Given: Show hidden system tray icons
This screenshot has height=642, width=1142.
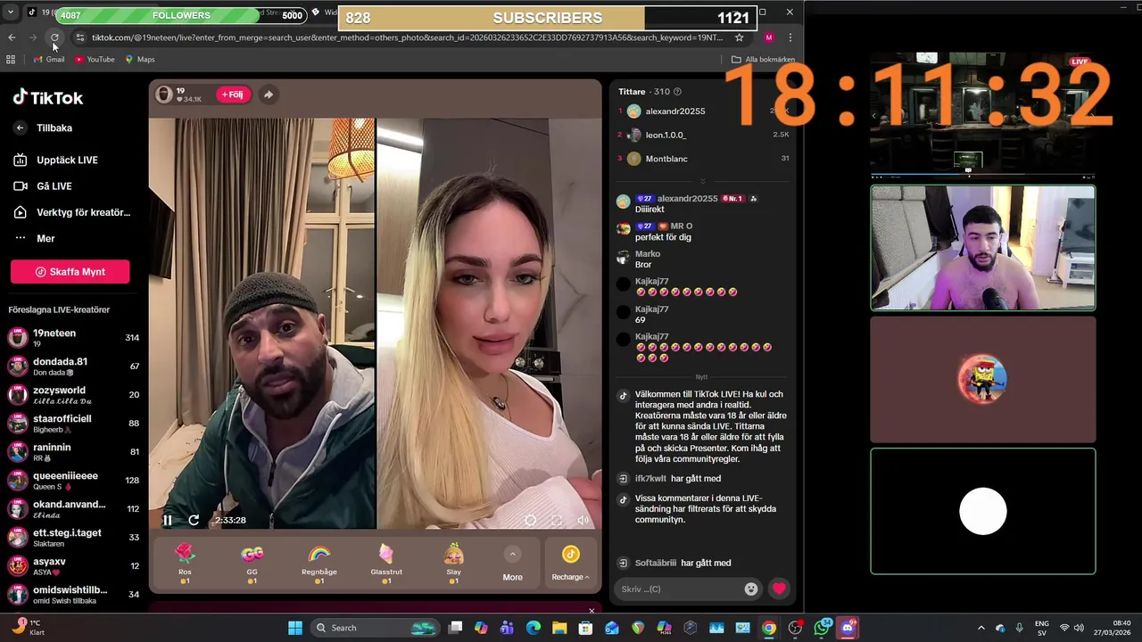Looking at the screenshot, I should [981, 628].
